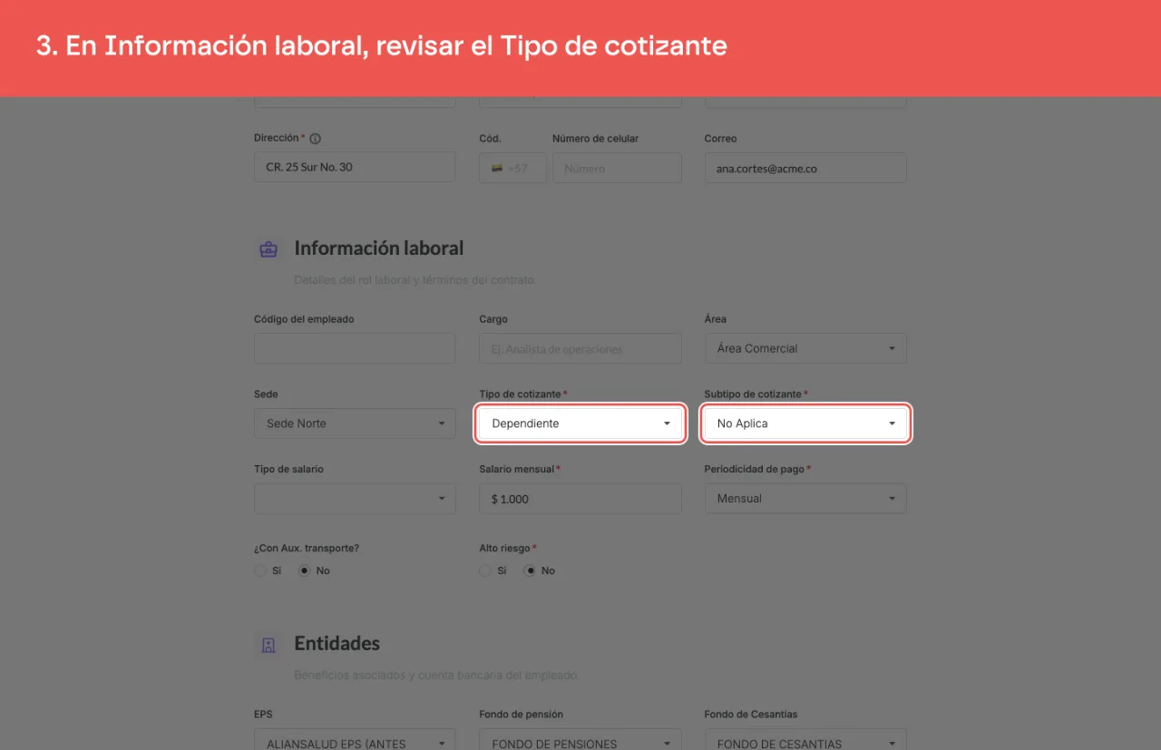This screenshot has height=750, width=1161.
Task: Click the Cargo input field
Action: (580, 348)
